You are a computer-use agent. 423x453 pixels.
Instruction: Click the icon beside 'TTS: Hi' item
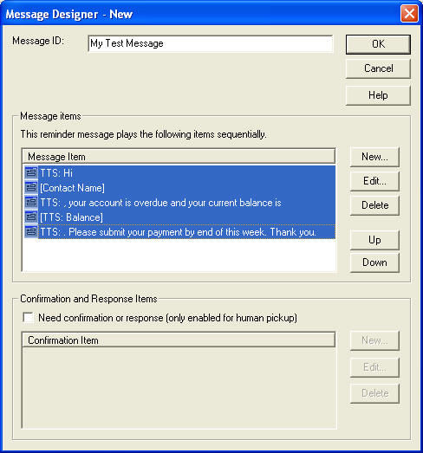pos(31,172)
